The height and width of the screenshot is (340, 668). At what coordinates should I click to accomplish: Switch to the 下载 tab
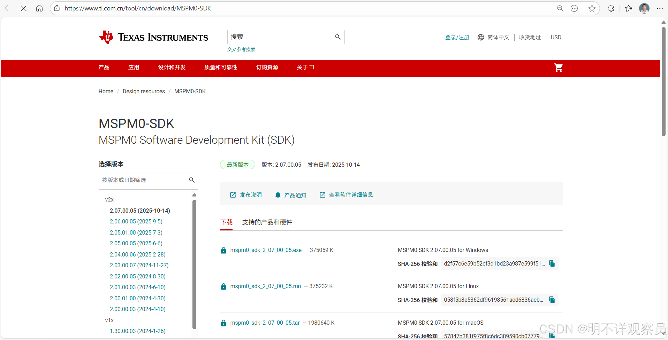pos(226,222)
